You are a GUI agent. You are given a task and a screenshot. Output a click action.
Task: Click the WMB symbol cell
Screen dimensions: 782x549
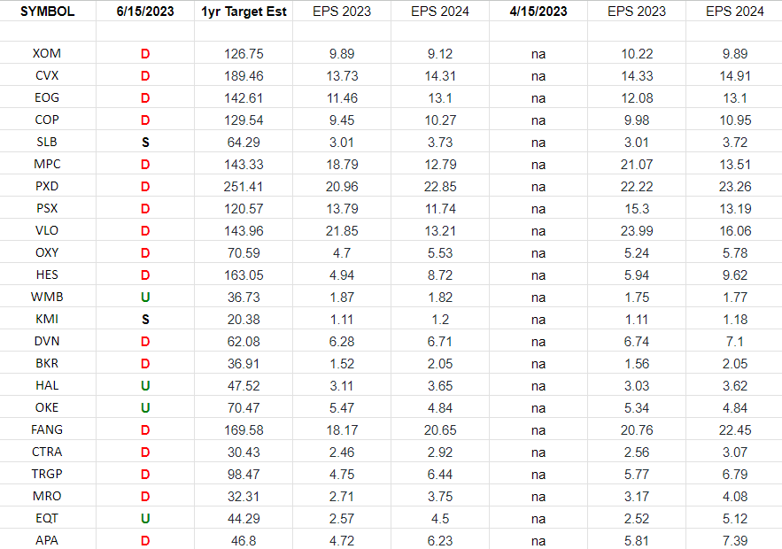47,297
